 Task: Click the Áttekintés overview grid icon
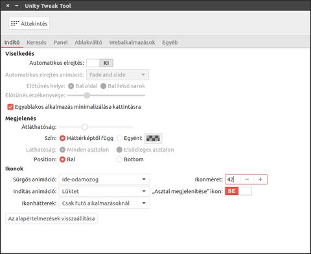click(15, 23)
